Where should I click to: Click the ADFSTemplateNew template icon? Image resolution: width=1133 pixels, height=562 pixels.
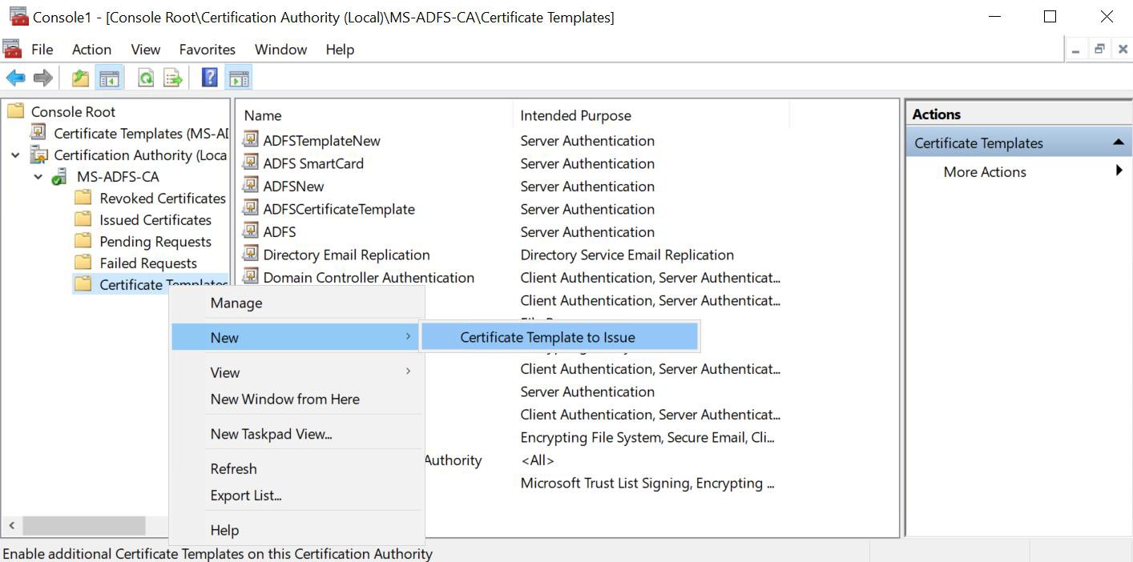point(251,140)
